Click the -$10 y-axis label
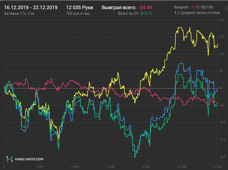 pyautogui.click(x=222, y=123)
